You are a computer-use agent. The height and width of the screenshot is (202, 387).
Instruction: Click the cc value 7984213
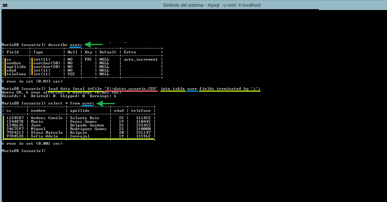tap(15, 133)
